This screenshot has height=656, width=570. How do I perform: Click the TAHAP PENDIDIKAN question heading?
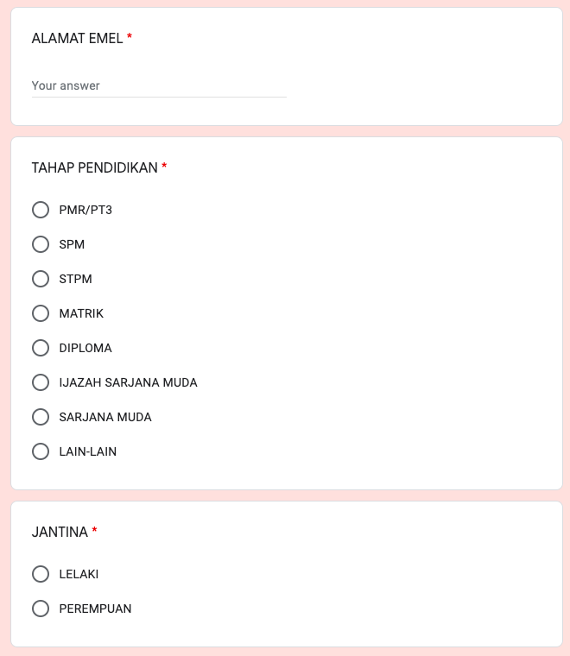click(95, 167)
